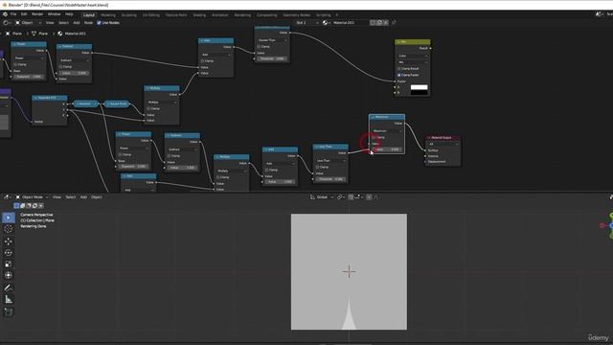
Task: Open the Mix blend mode dropdown in Mix node
Action: point(413,62)
